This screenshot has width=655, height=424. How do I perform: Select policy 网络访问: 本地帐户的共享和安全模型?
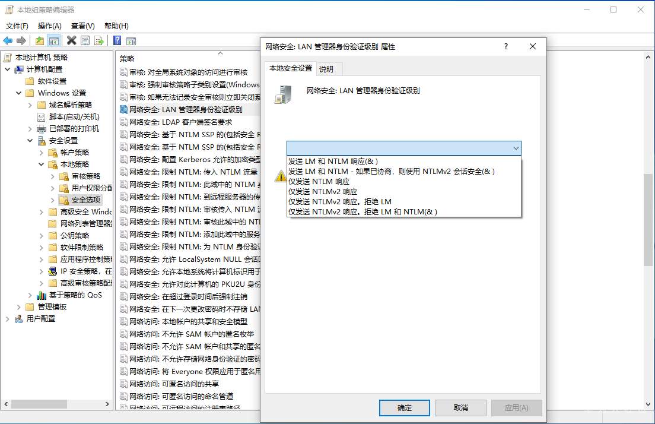tap(189, 321)
